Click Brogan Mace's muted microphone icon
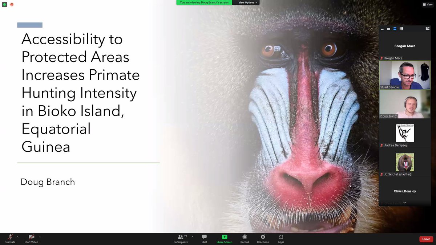Image resolution: width=436 pixels, height=245 pixels. (x=381, y=58)
